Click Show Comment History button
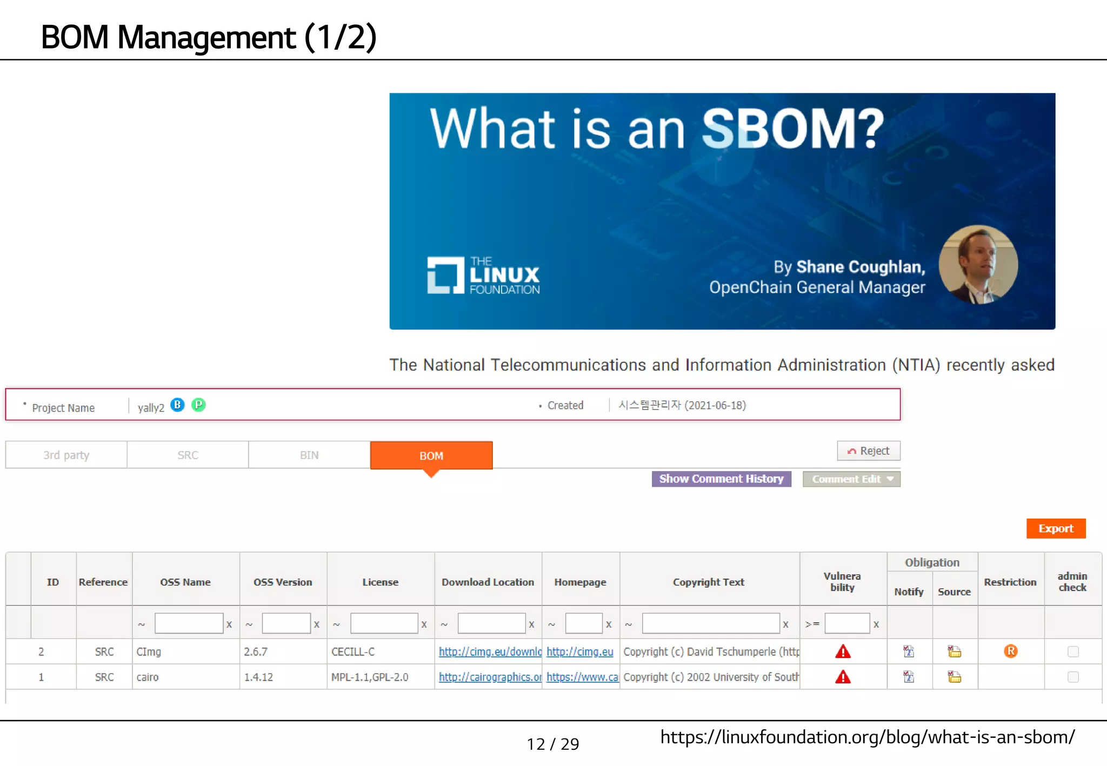Viewport: 1107px width, 766px height. point(721,479)
